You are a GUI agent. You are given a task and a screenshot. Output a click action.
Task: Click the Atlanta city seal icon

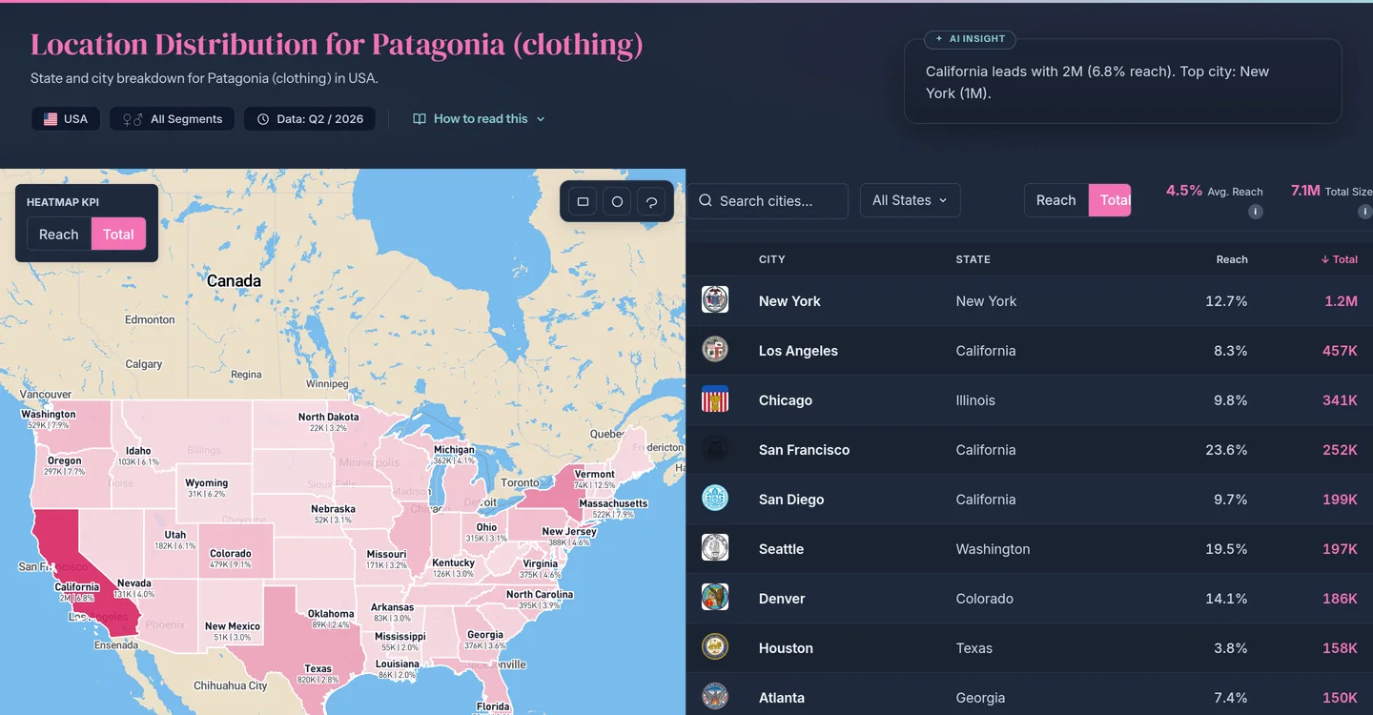click(x=715, y=696)
